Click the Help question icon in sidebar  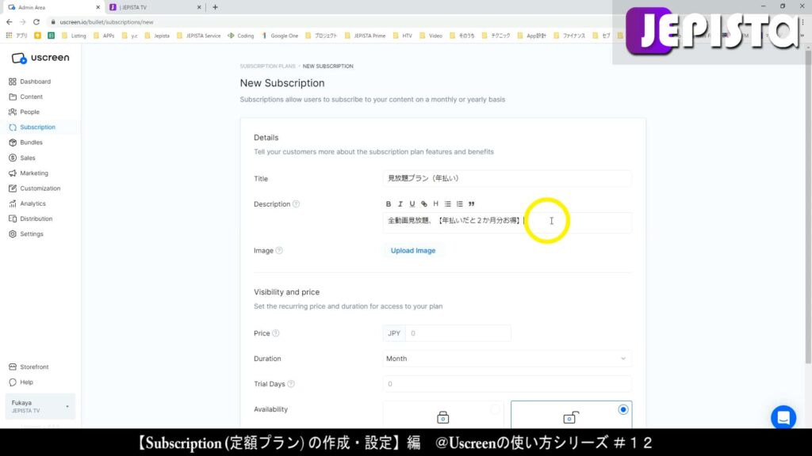tap(13, 382)
